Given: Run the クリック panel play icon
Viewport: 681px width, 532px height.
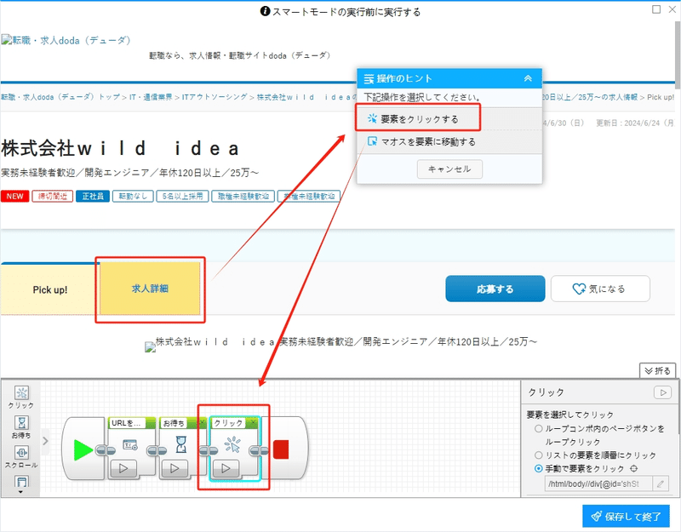Looking at the screenshot, I should [x=663, y=392].
